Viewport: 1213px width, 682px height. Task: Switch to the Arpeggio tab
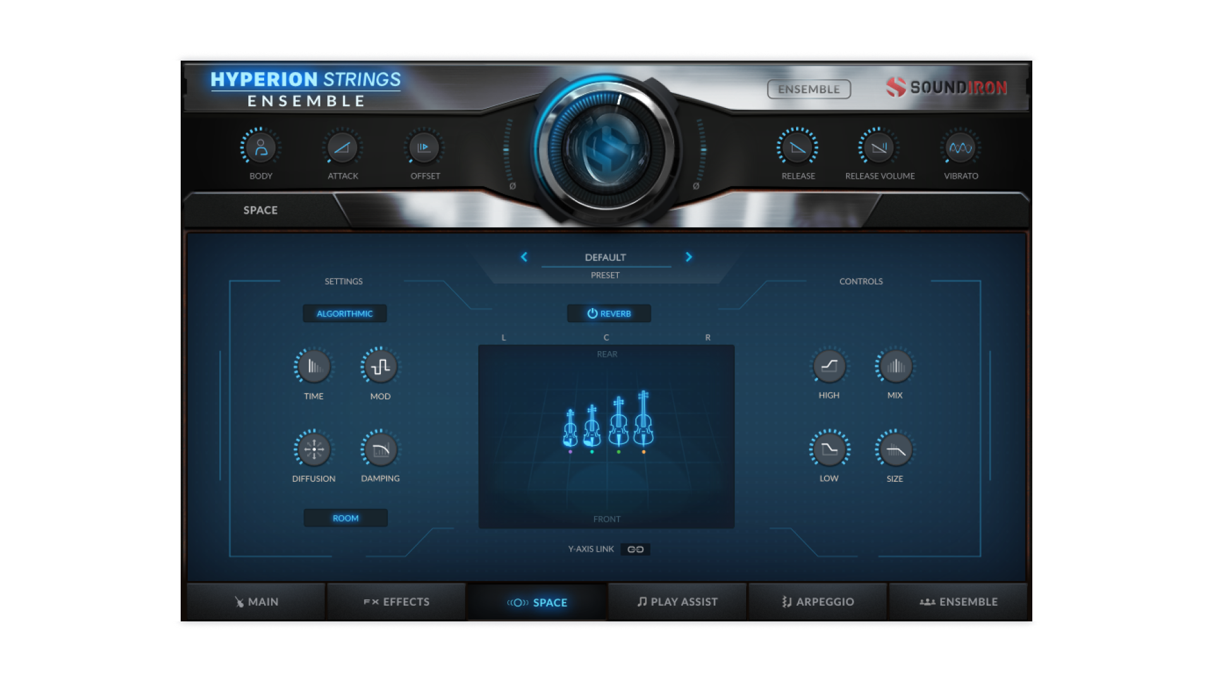(818, 602)
